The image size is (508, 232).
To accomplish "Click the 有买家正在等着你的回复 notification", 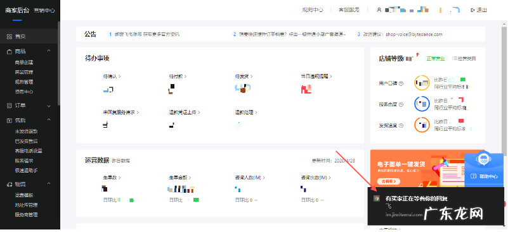I will (436, 206).
